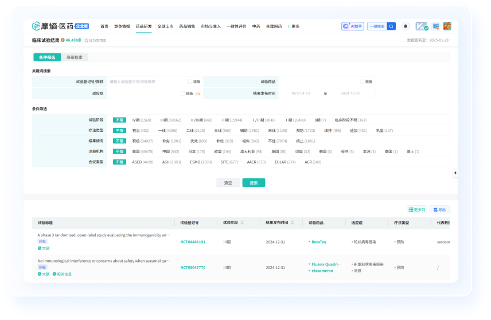This screenshot has height=320, width=491.
Task: Open the user avatar menu
Action: coord(447,26)
